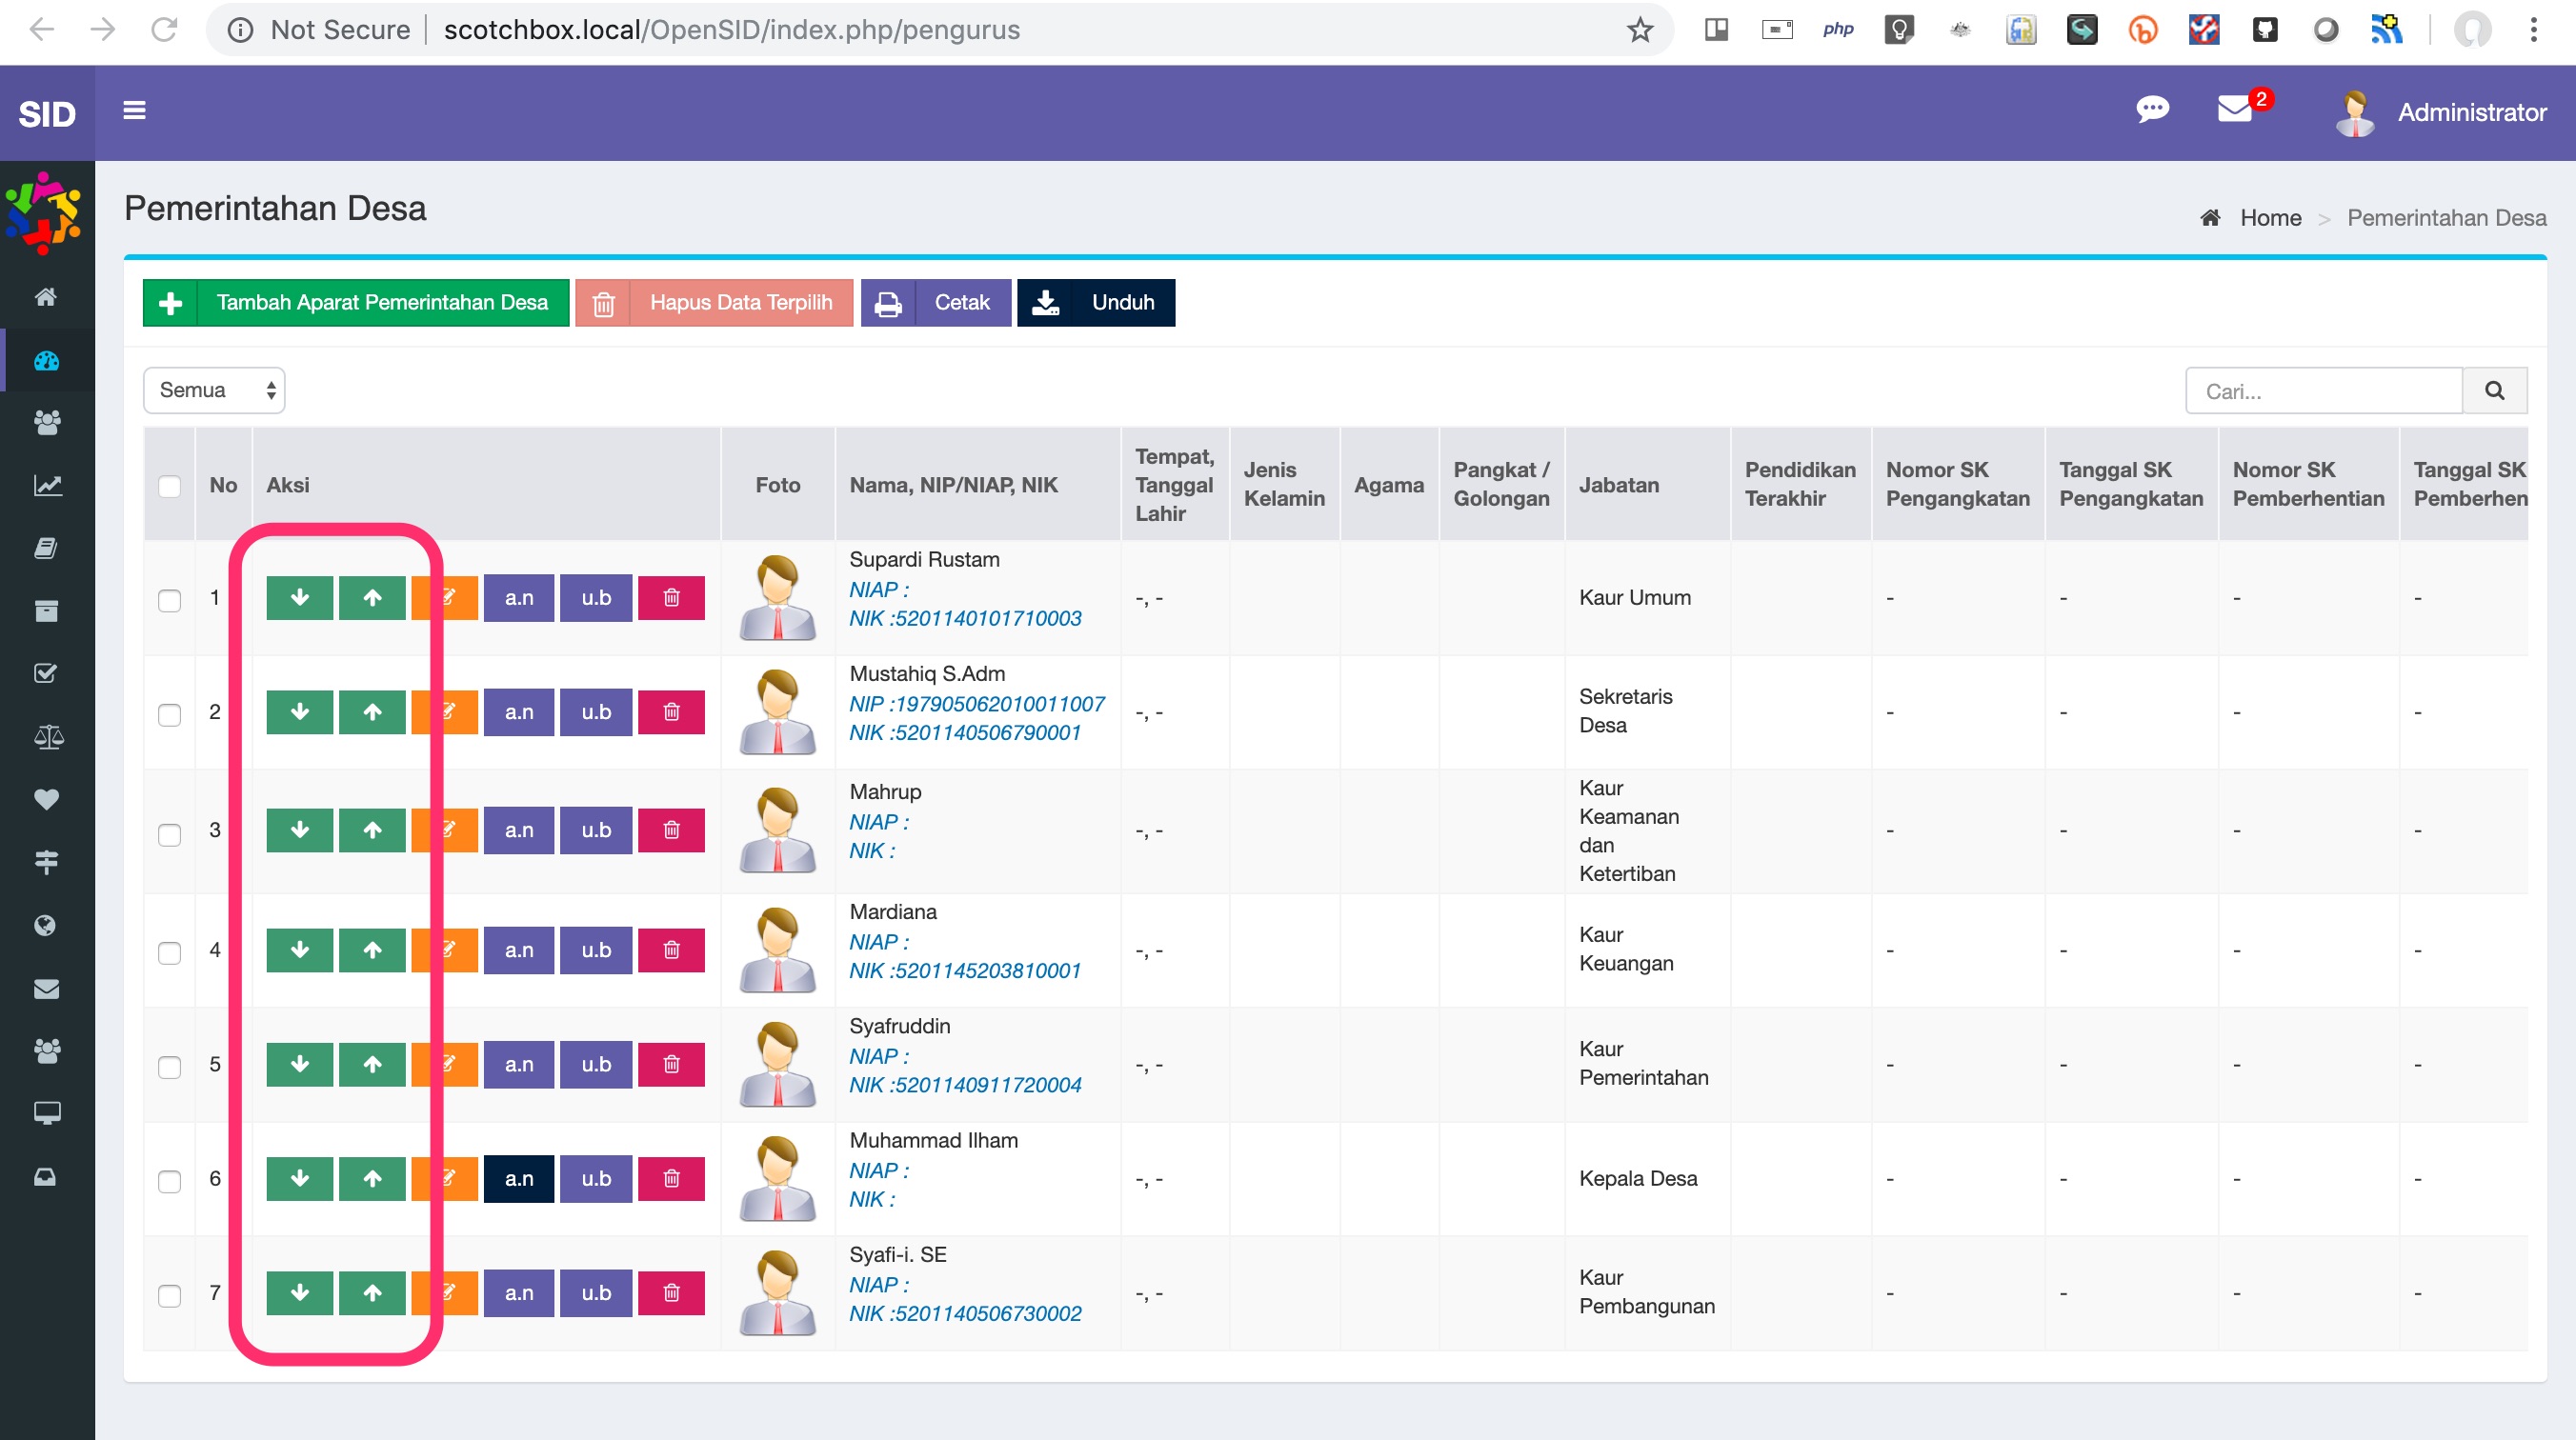Open the Chrome three-dot menu
Screen dimensions: 2576x1440
[2533, 30]
